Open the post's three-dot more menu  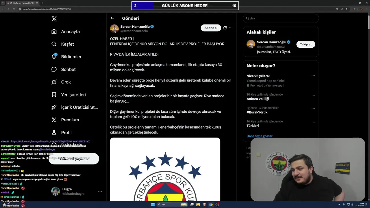[231, 28]
